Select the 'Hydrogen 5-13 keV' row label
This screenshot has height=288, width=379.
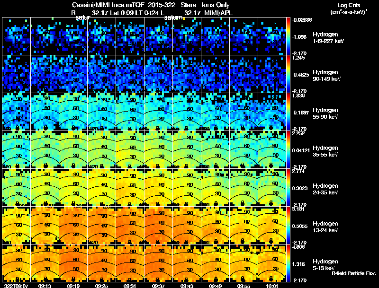pos(325,265)
